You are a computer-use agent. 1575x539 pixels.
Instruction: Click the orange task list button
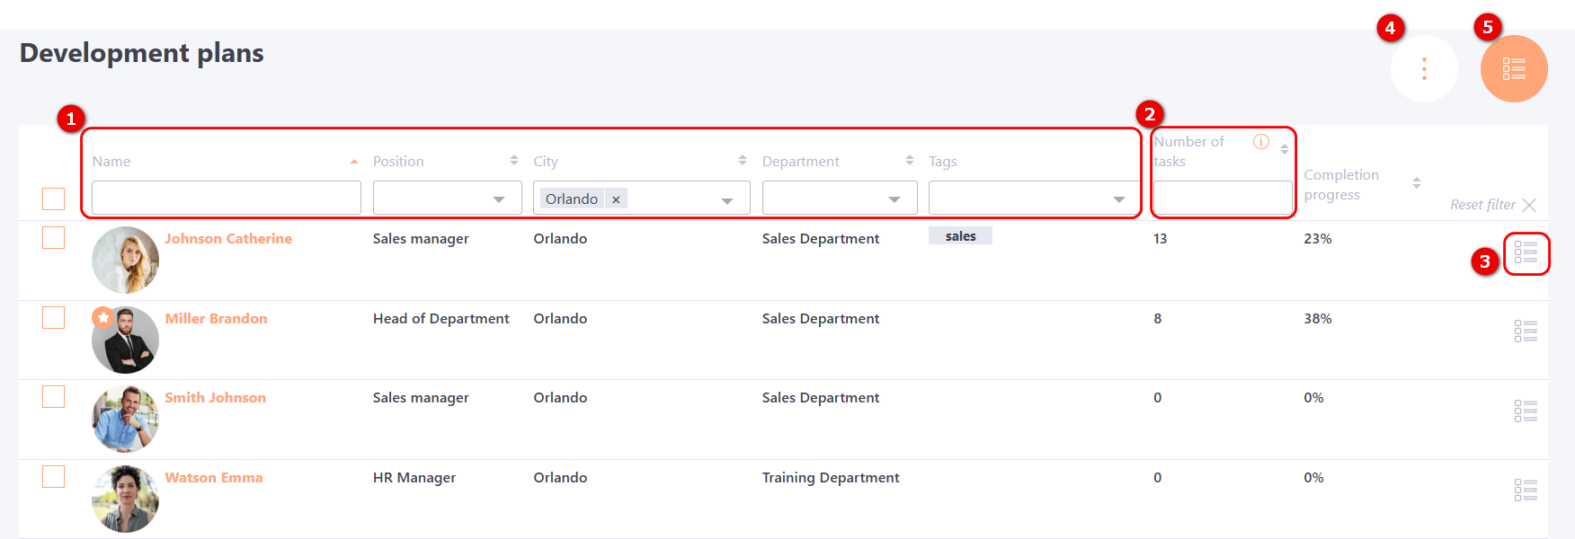1514,69
